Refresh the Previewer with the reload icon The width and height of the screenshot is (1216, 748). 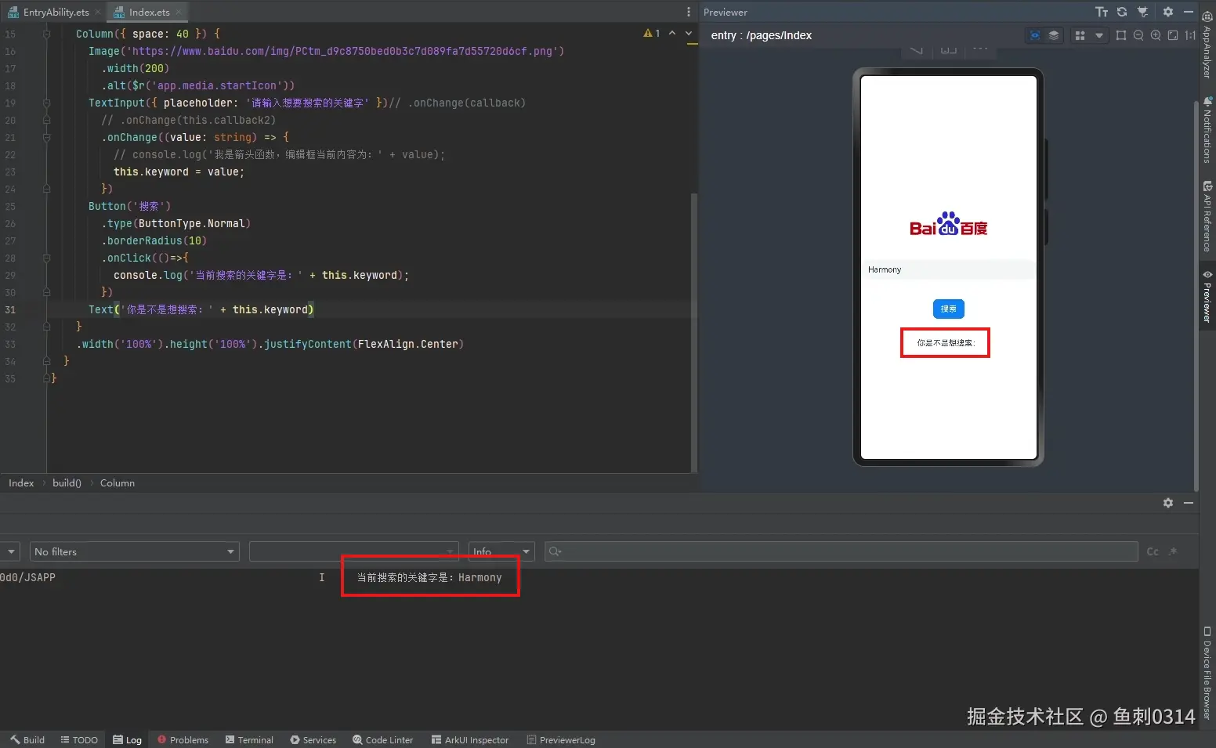1122,12
